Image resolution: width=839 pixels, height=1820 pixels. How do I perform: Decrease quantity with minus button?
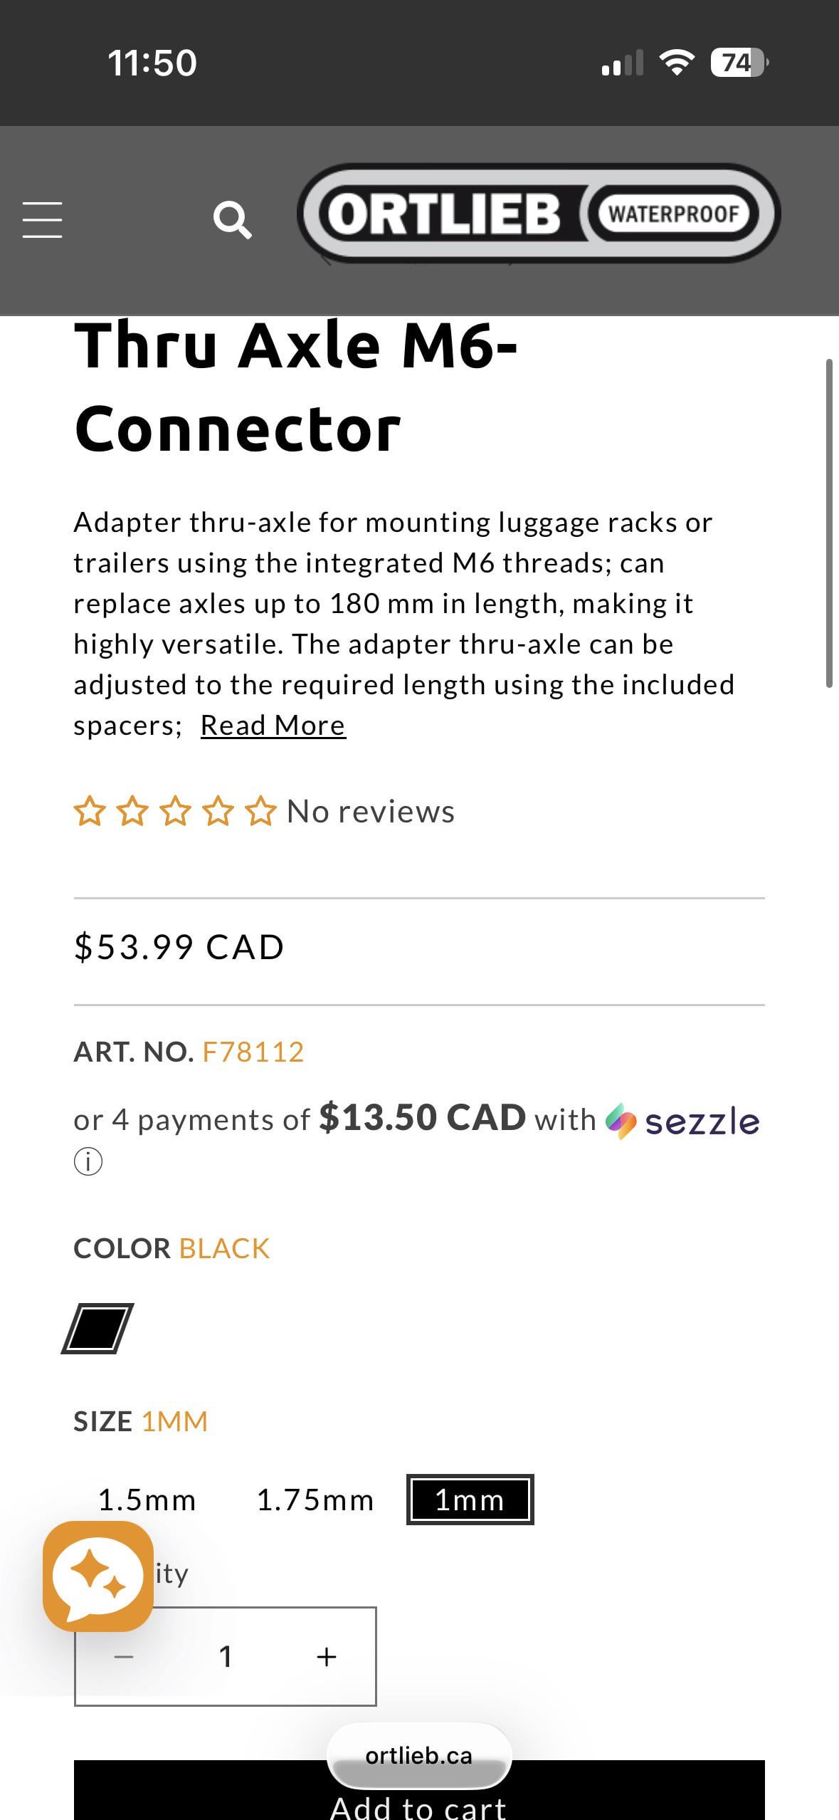(x=124, y=1656)
